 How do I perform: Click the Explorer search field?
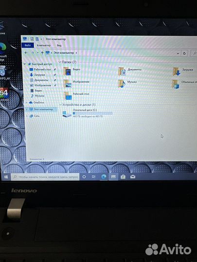tap(194, 53)
